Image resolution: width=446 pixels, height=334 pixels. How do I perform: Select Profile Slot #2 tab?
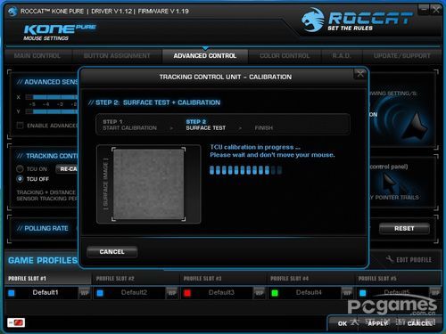136,279
